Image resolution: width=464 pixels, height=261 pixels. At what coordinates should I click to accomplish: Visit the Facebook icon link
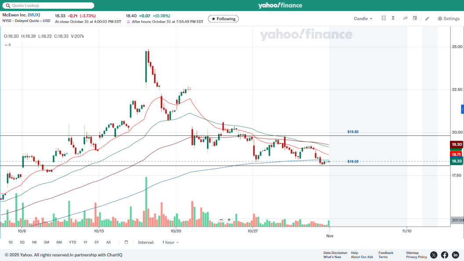click(x=445, y=255)
